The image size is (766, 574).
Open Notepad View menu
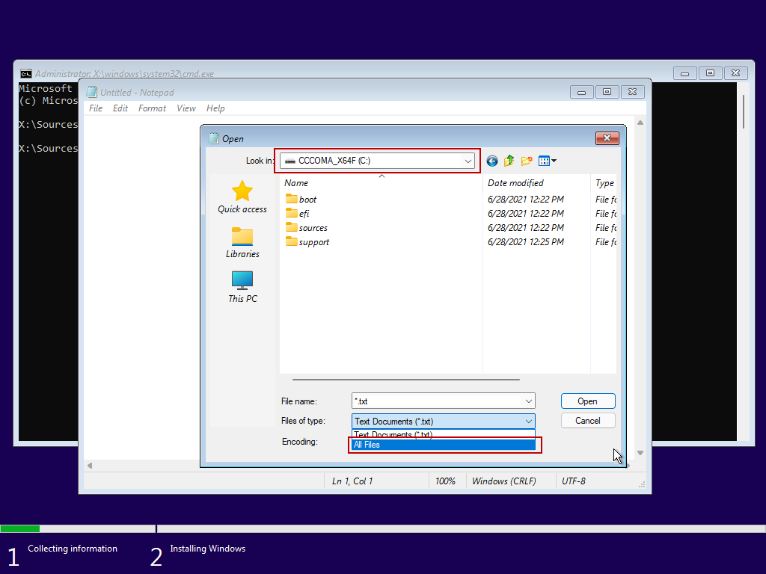click(186, 108)
